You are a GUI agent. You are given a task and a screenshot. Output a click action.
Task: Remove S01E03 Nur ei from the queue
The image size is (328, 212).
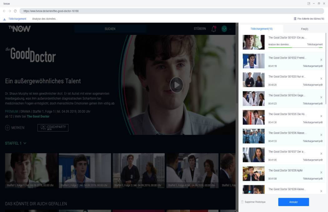(x=321, y=79)
